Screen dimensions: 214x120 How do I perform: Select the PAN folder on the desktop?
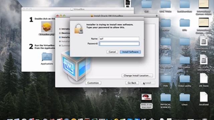coord(166,79)
